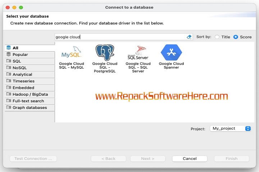
Task: Click the Test Connection ... button
Action: point(33,159)
